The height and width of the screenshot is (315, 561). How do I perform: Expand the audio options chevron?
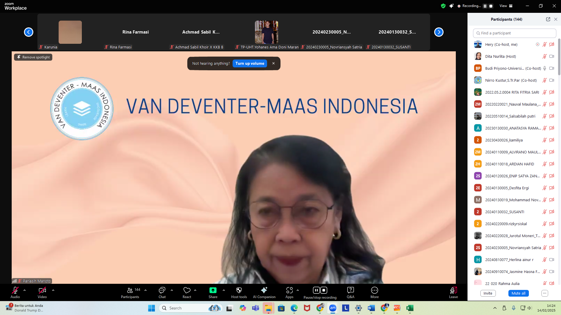(x=25, y=290)
